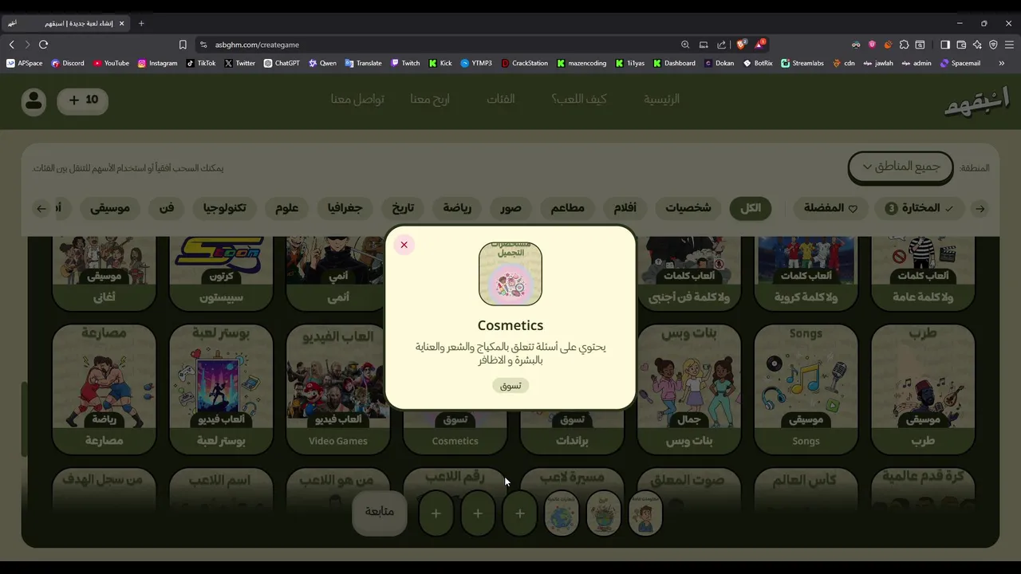
Task: Open the YouTube bookmark
Action: 111,63
